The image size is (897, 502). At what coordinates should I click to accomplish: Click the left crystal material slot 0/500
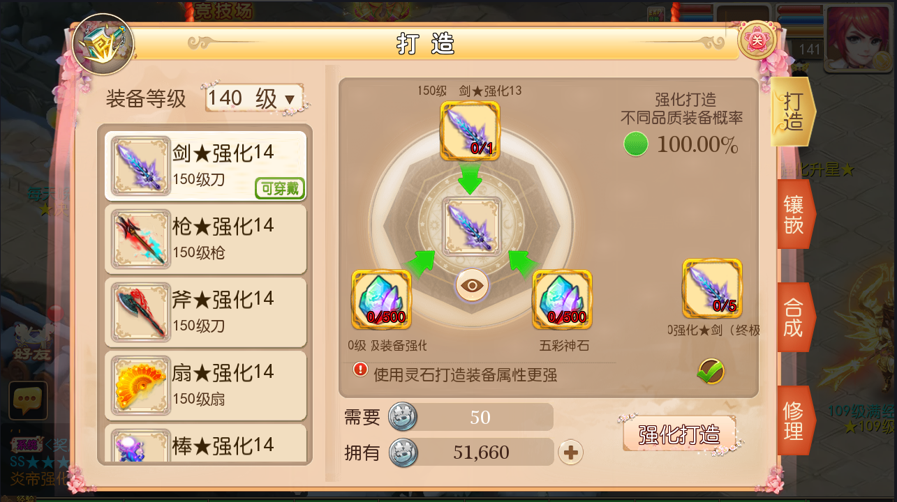click(x=381, y=300)
